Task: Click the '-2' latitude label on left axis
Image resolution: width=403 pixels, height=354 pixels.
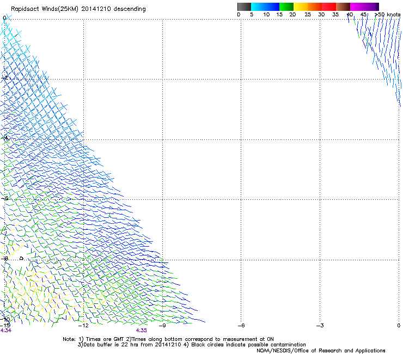Action: coord(5,78)
